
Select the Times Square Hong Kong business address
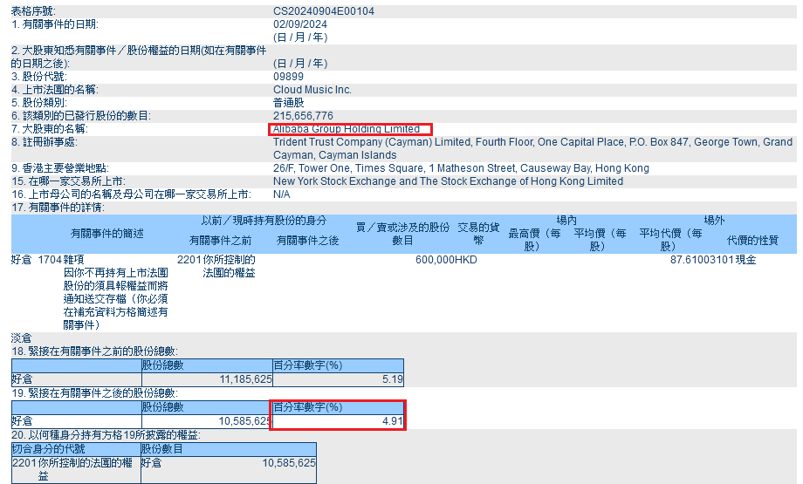461,168
